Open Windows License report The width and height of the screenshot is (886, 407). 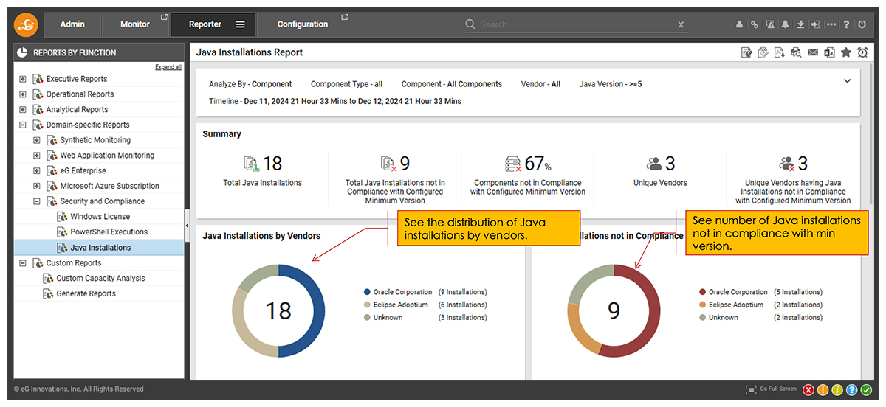click(100, 217)
